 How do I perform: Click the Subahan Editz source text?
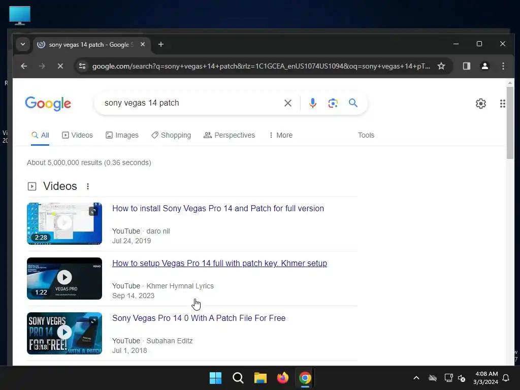(152, 341)
